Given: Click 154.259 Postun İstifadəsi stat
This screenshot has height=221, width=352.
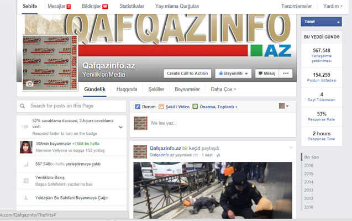Looking at the screenshot, I should (322, 77).
